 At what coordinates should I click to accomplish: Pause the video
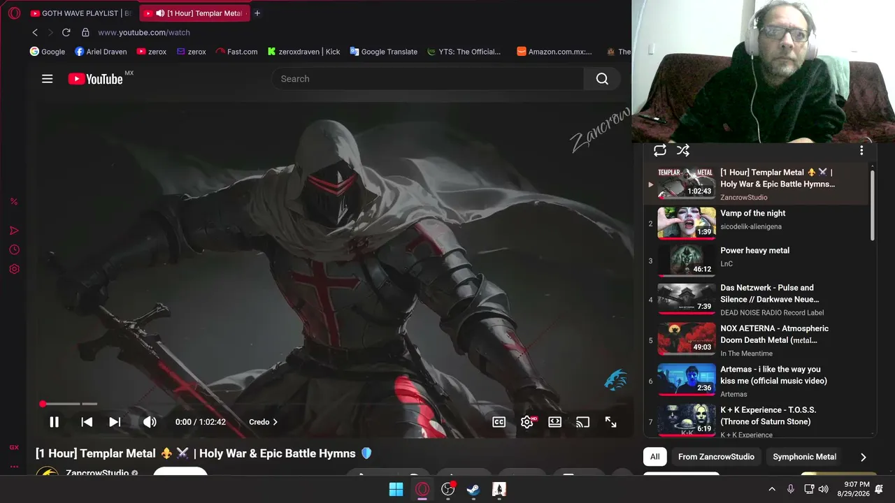click(54, 422)
